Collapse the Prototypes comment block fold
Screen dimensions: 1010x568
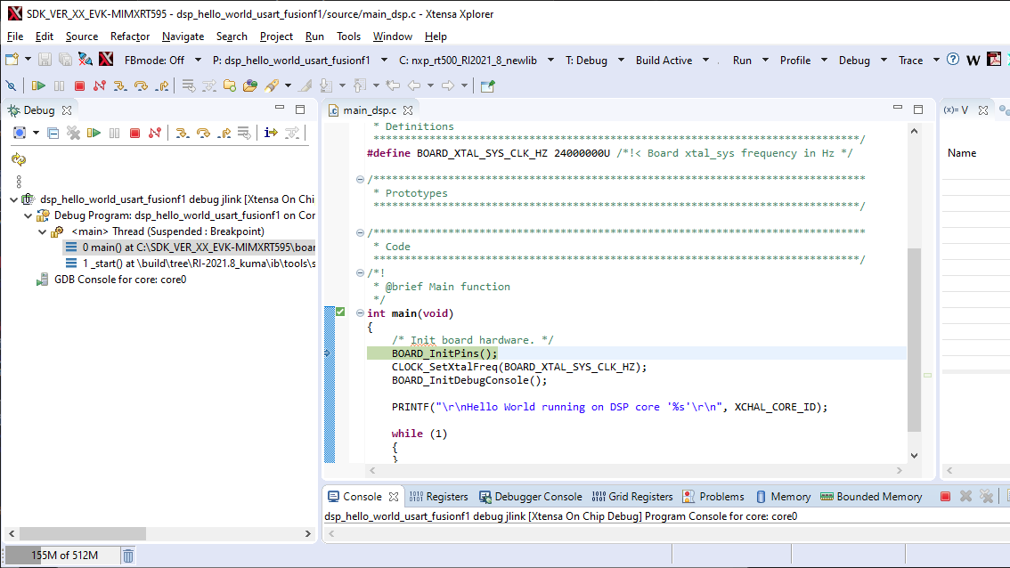point(361,180)
